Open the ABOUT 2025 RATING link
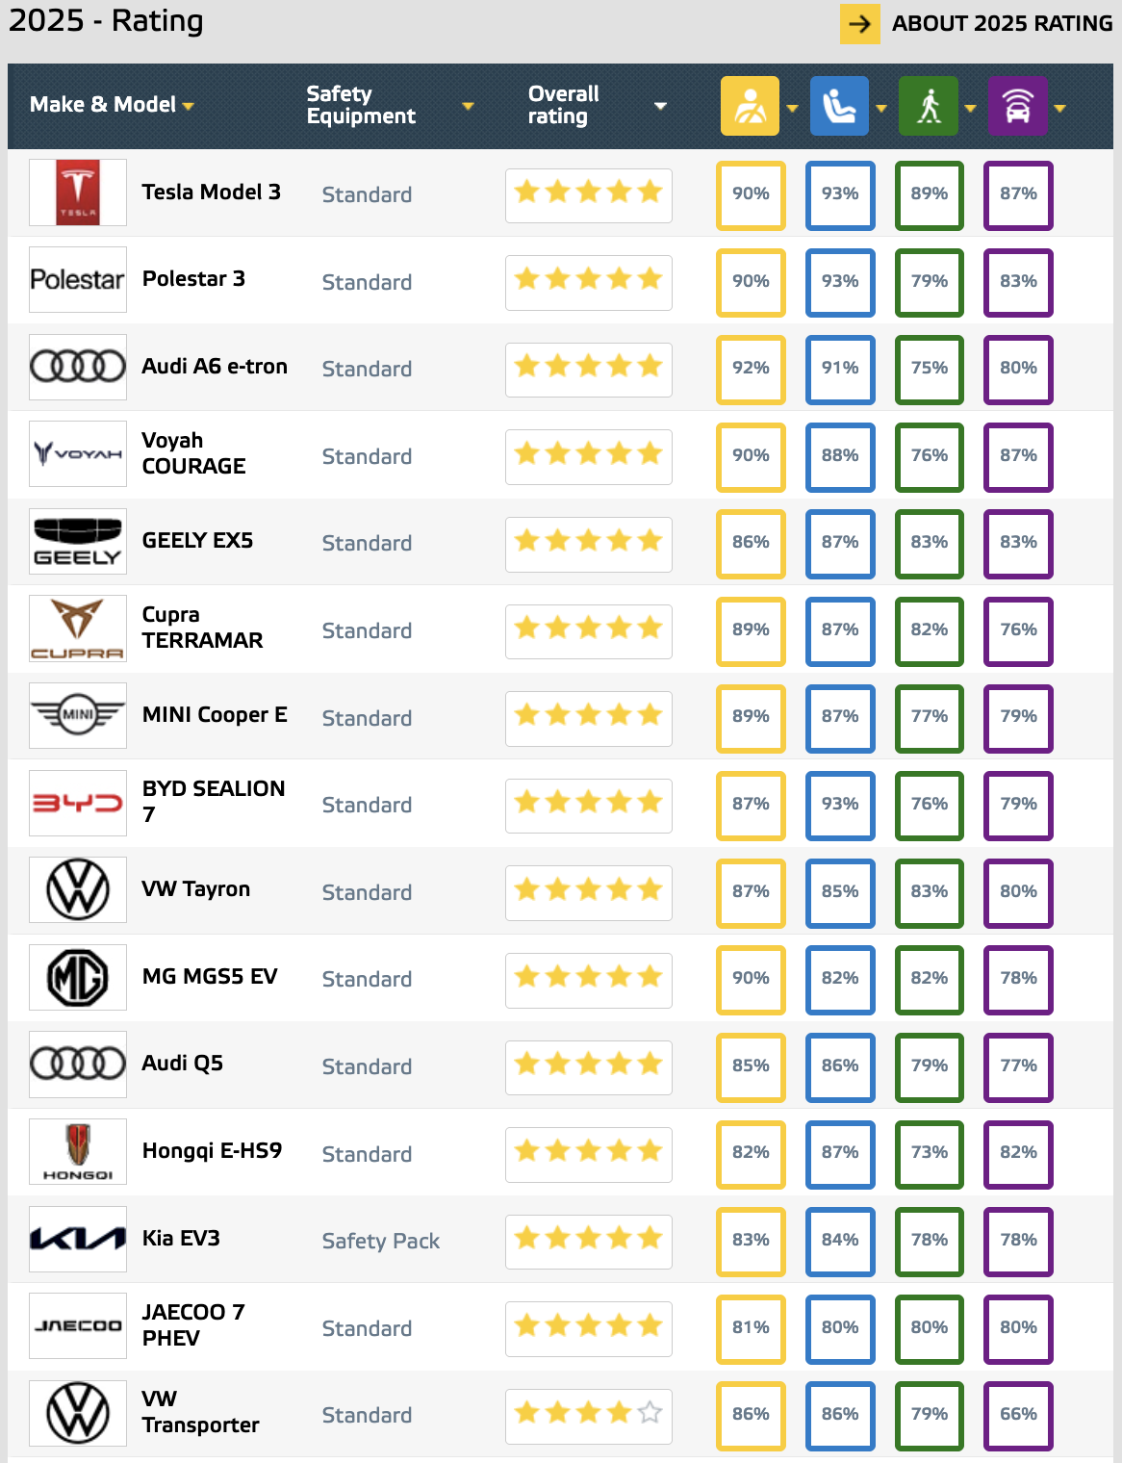 click(x=977, y=23)
